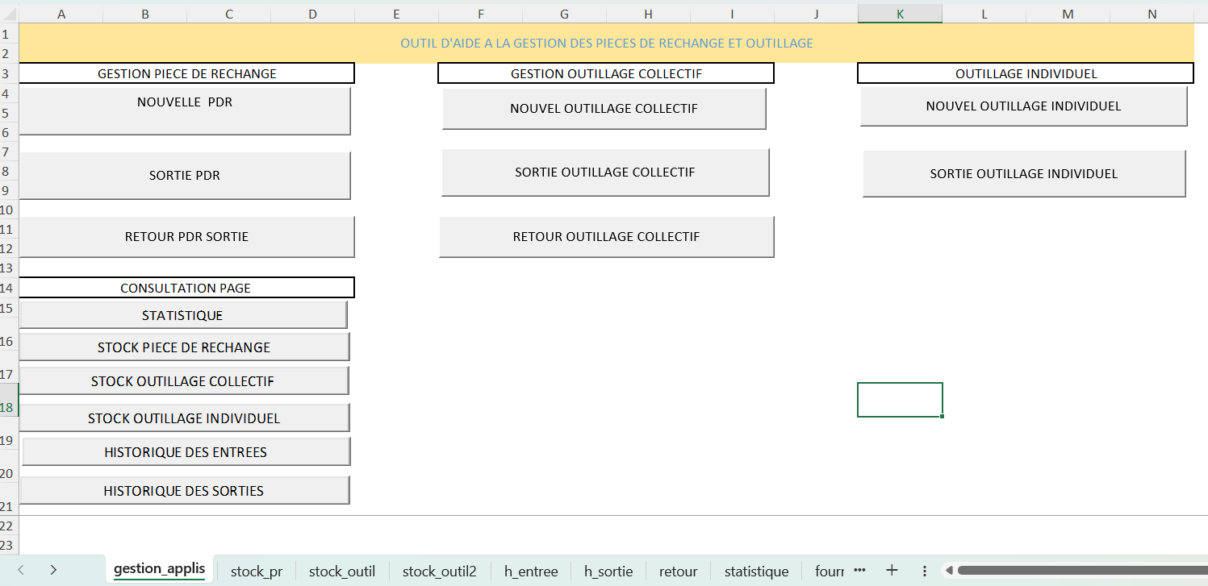Screen dimensions: 1208x586
Task: Click the previous sheet navigation arrow
Action: point(21,570)
